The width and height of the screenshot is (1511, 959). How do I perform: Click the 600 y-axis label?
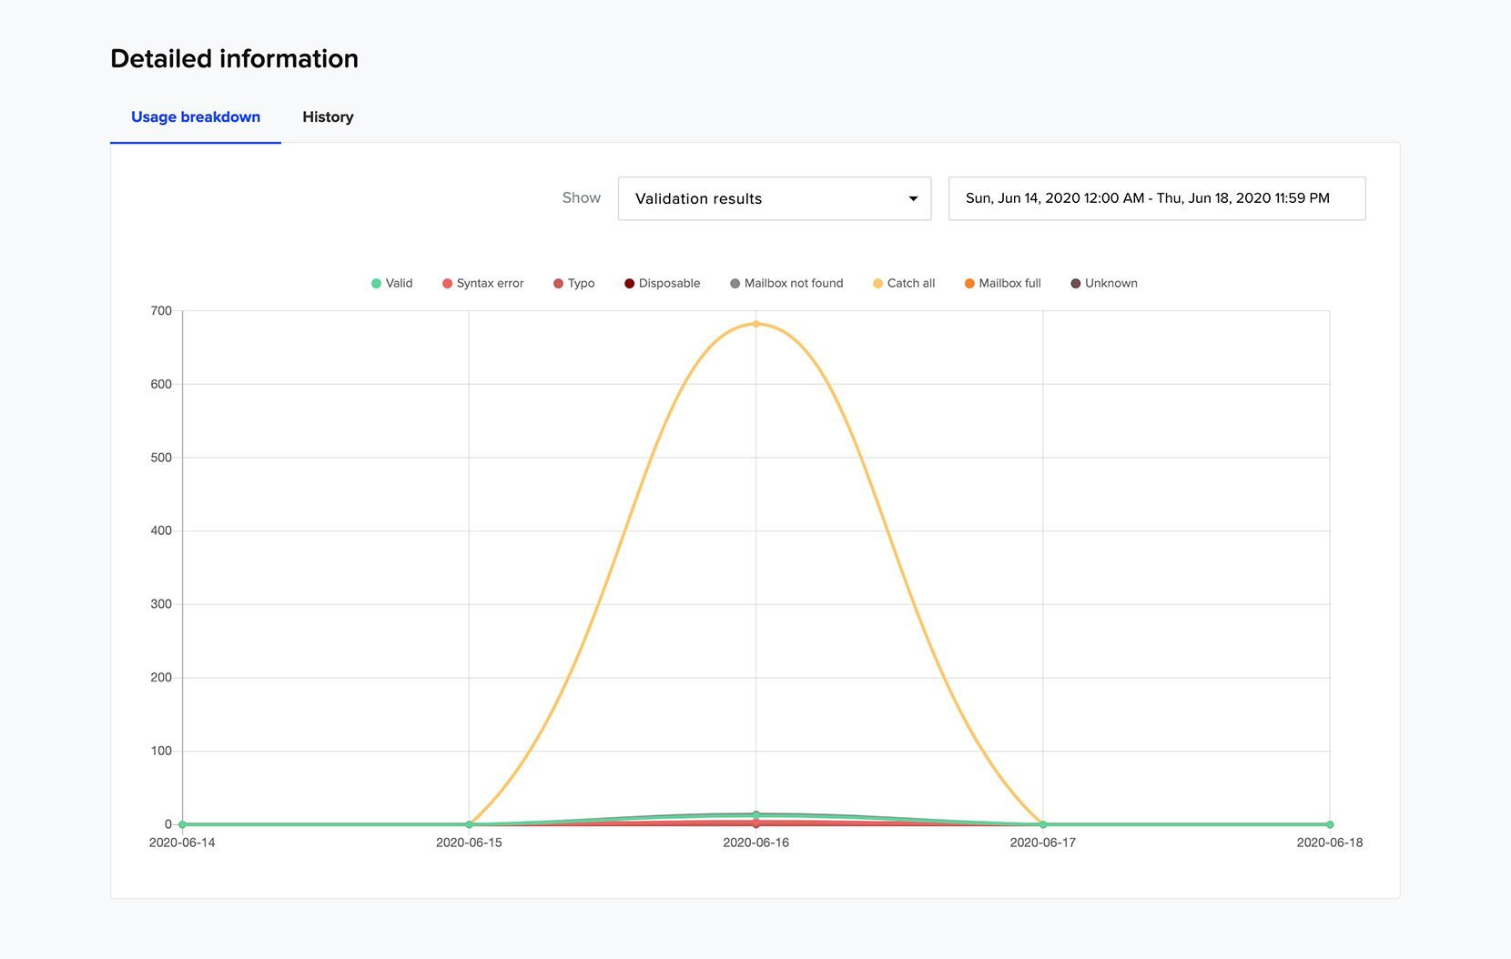(161, 384)
